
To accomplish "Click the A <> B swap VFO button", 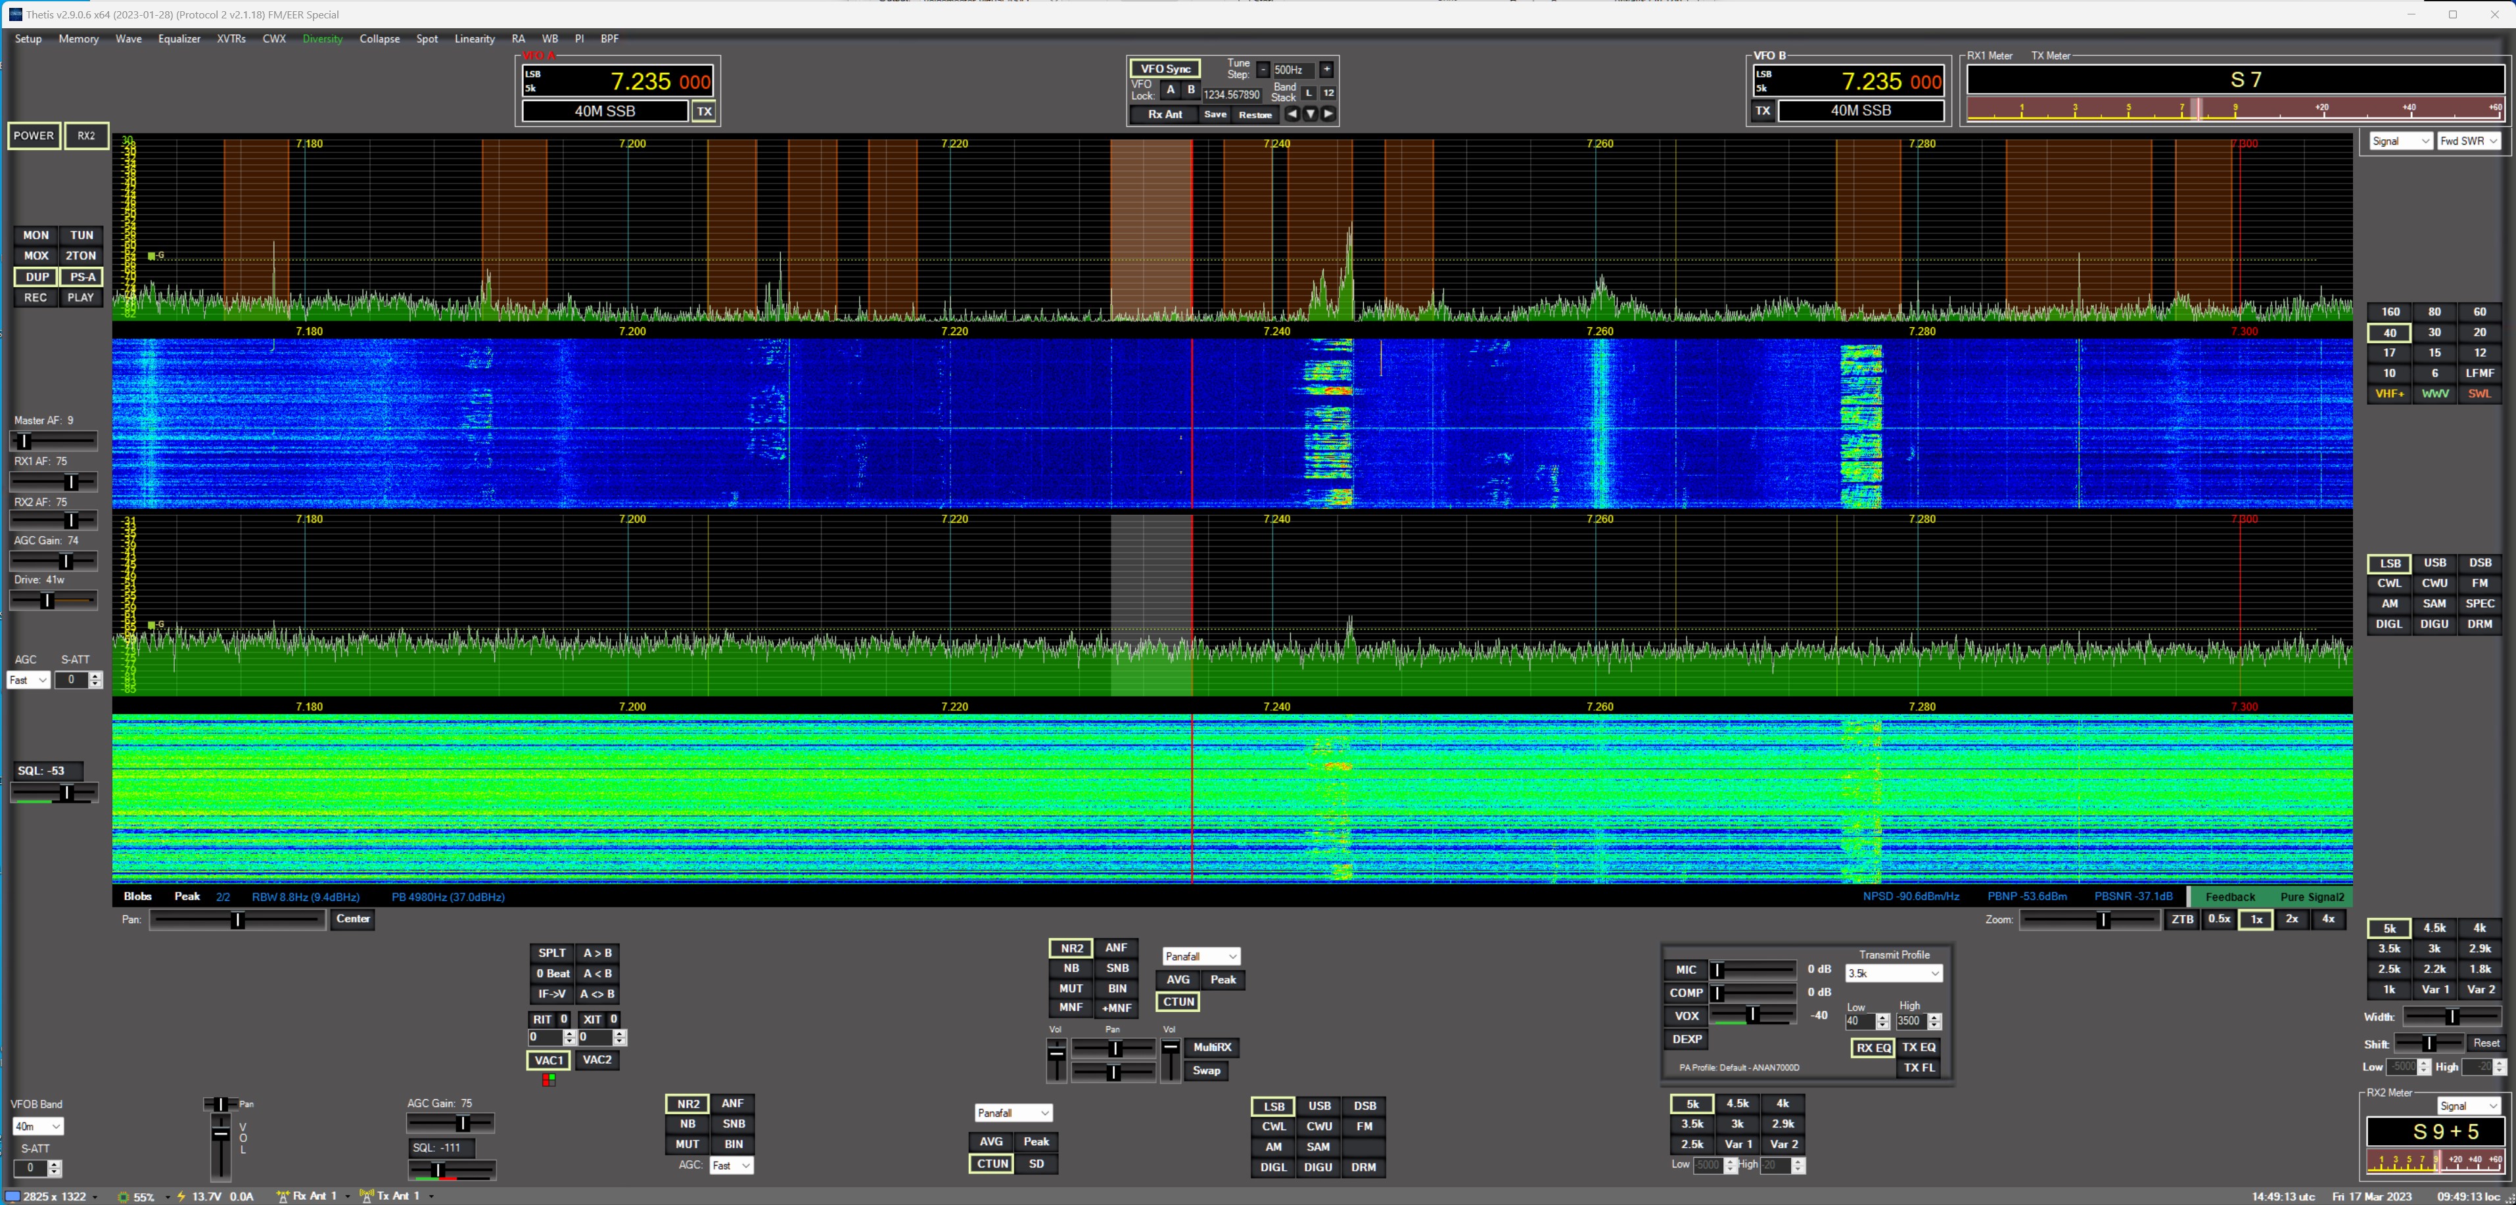I will click(597, 994).
